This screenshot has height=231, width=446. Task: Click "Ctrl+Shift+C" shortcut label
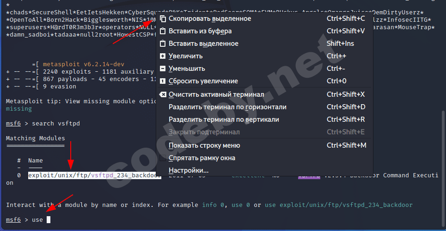pyautogui.click(x=346, y=19)
